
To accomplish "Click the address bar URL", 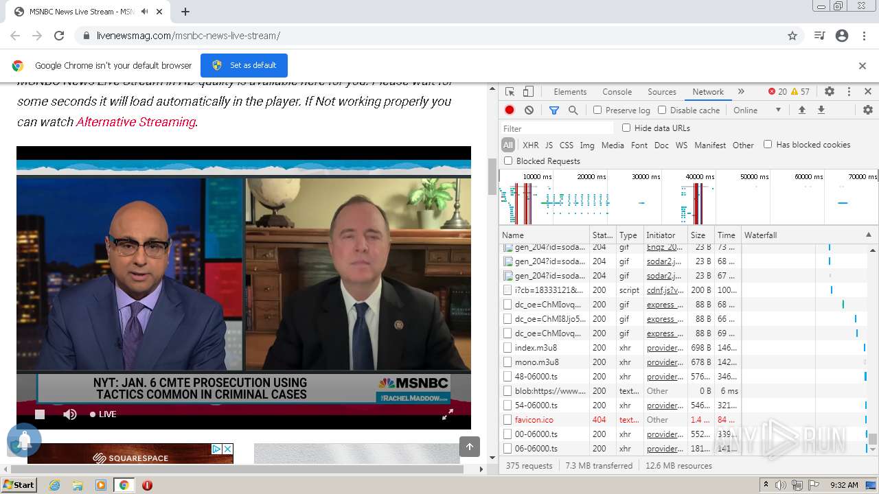I will click(188, 36).
